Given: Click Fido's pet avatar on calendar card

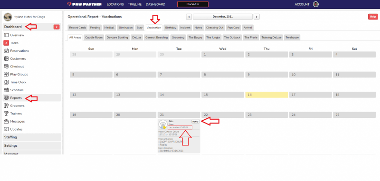Looking at the screenshot, I should coord(162,124).
